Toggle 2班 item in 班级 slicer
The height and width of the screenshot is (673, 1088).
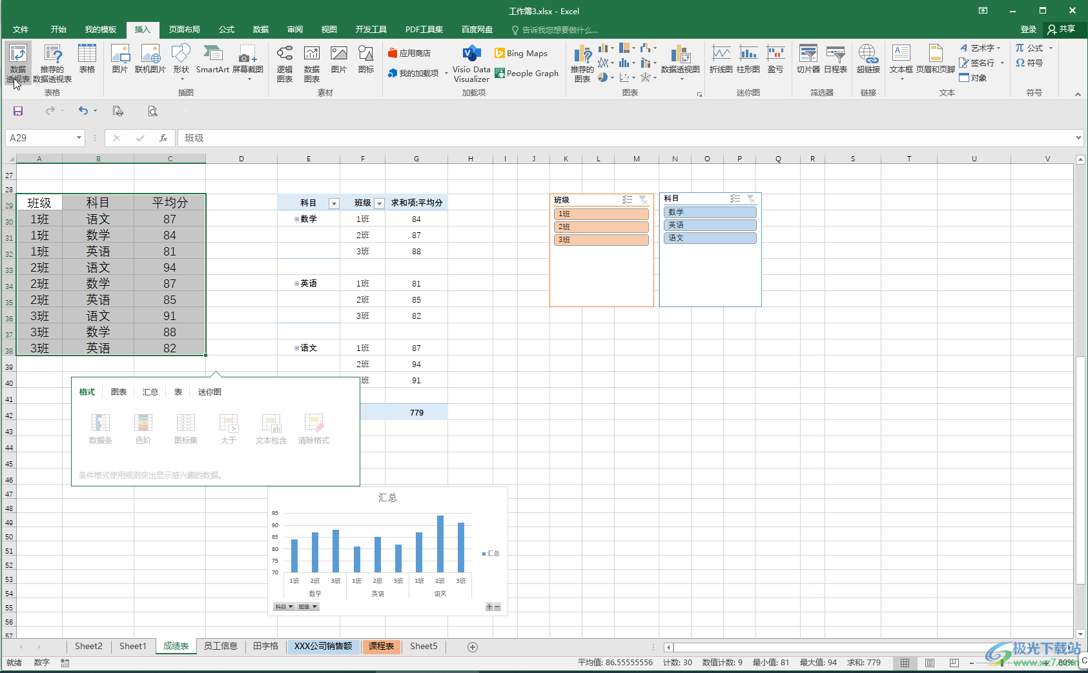601,227
